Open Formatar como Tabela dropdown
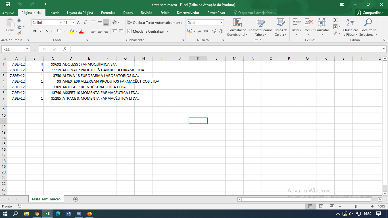388x218 pixels. pyautogui.click(x=260, y=27)
